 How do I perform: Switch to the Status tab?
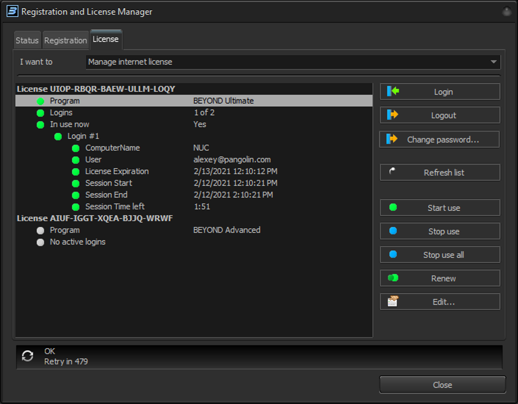coord(28,40)
